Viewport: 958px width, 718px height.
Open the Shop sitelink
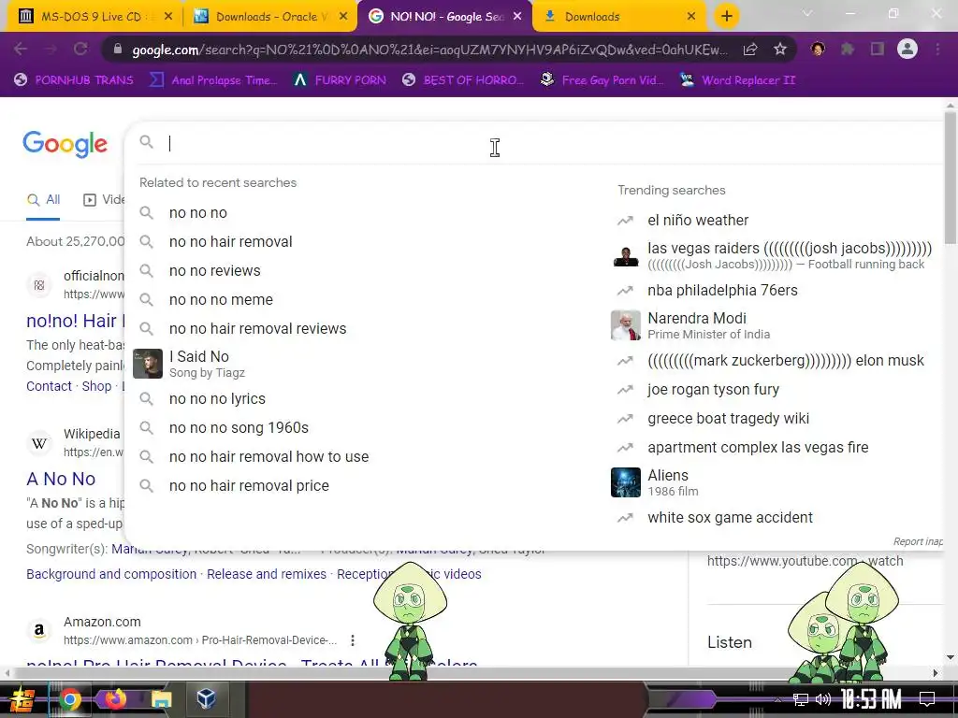point(96,386)
